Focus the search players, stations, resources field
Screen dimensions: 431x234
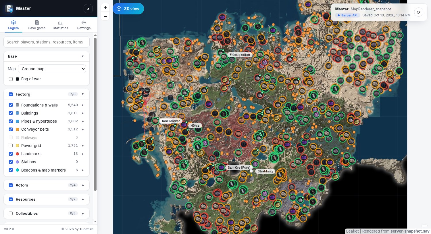coord(47,42)
